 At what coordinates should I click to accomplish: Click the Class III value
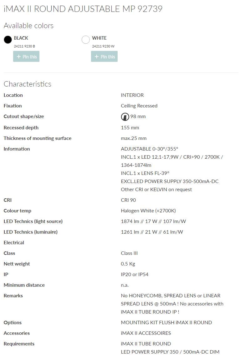(129, 253)
